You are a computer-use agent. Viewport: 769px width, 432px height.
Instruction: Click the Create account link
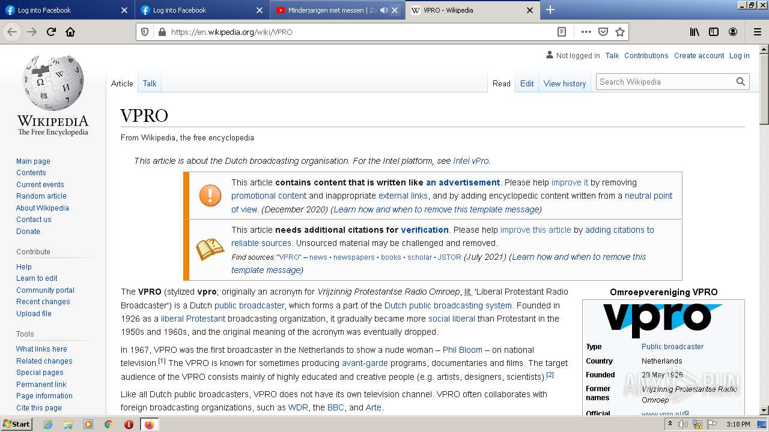click(699, 55)
